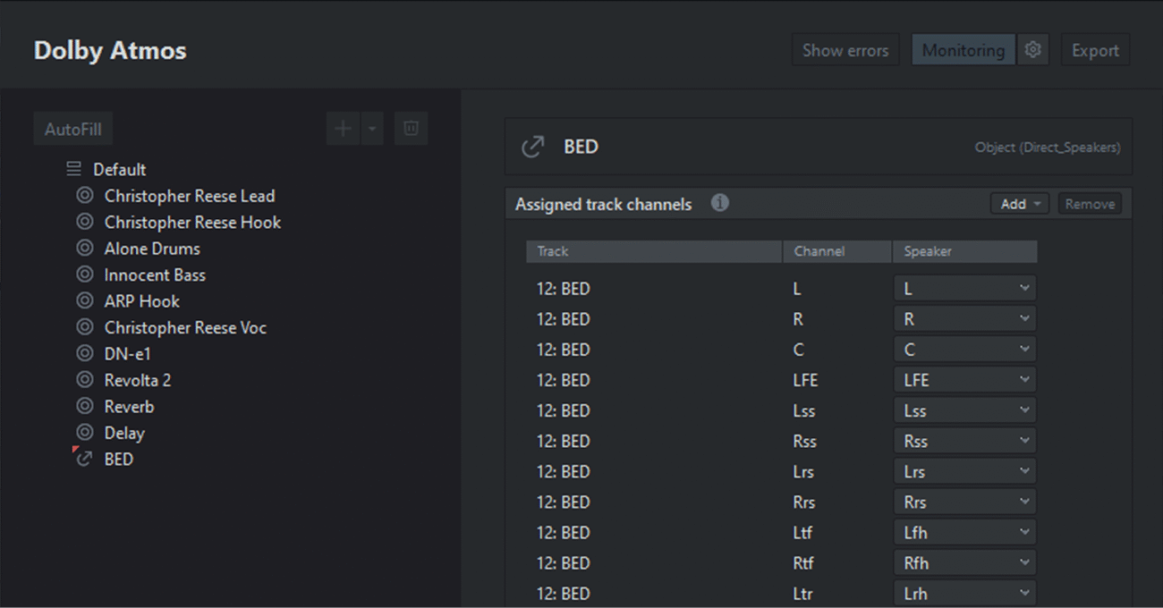Open the LFE speaker dropdown
Screen dimensions: 1163x608
pyautogui.click(x=964, y=380)
